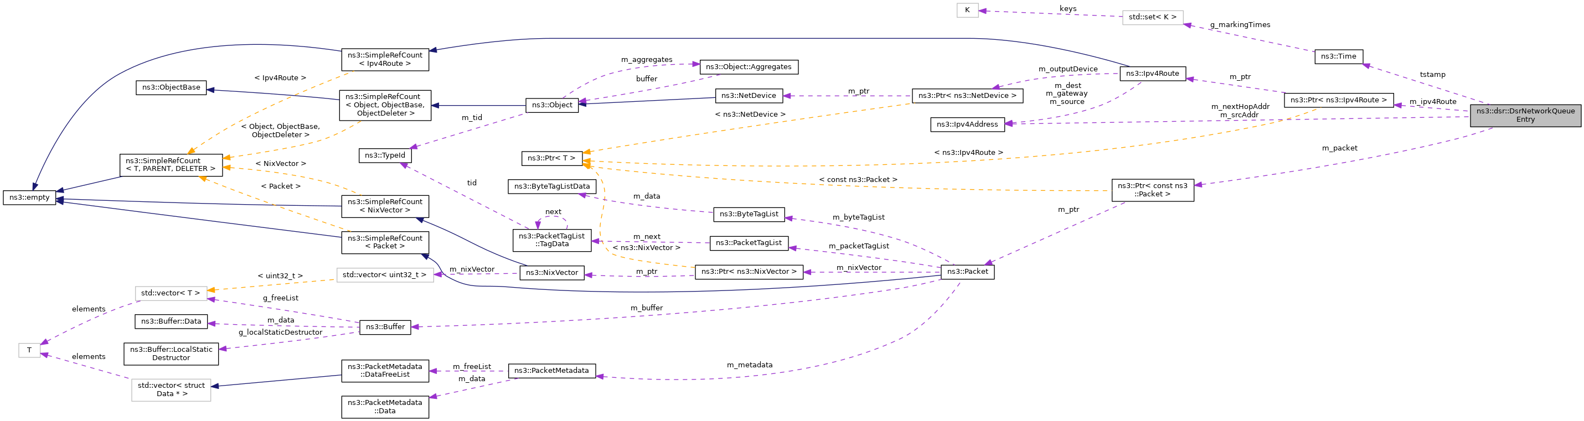Open the ns3::Ipv4Address node
This screenshot has width=1584, height=421.
[967, 125]
